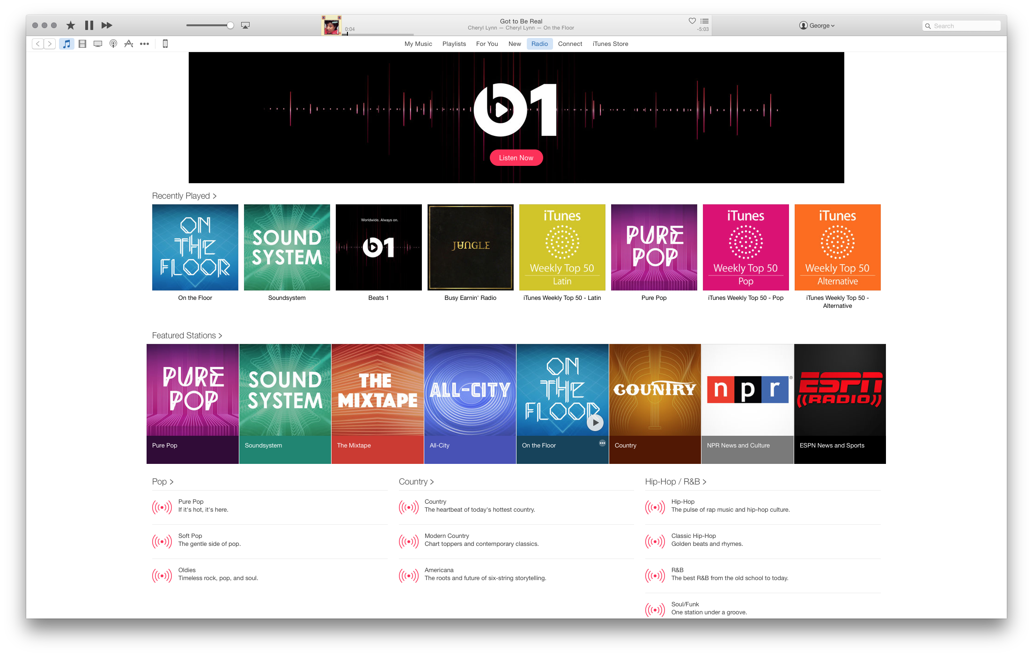Select the Apps library icon
1033x656 pixels.
[129, 44]
